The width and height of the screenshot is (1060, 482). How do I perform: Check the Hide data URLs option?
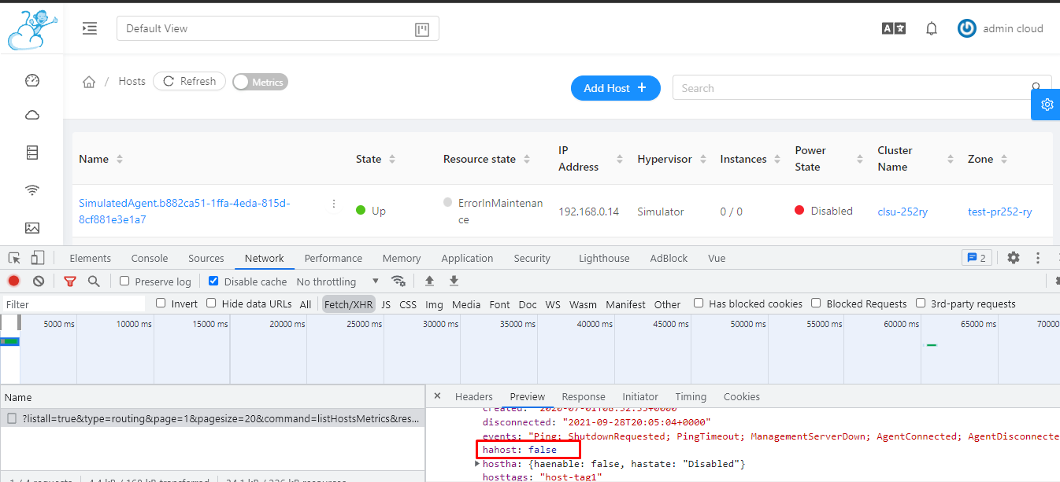(x=210, y=303)
